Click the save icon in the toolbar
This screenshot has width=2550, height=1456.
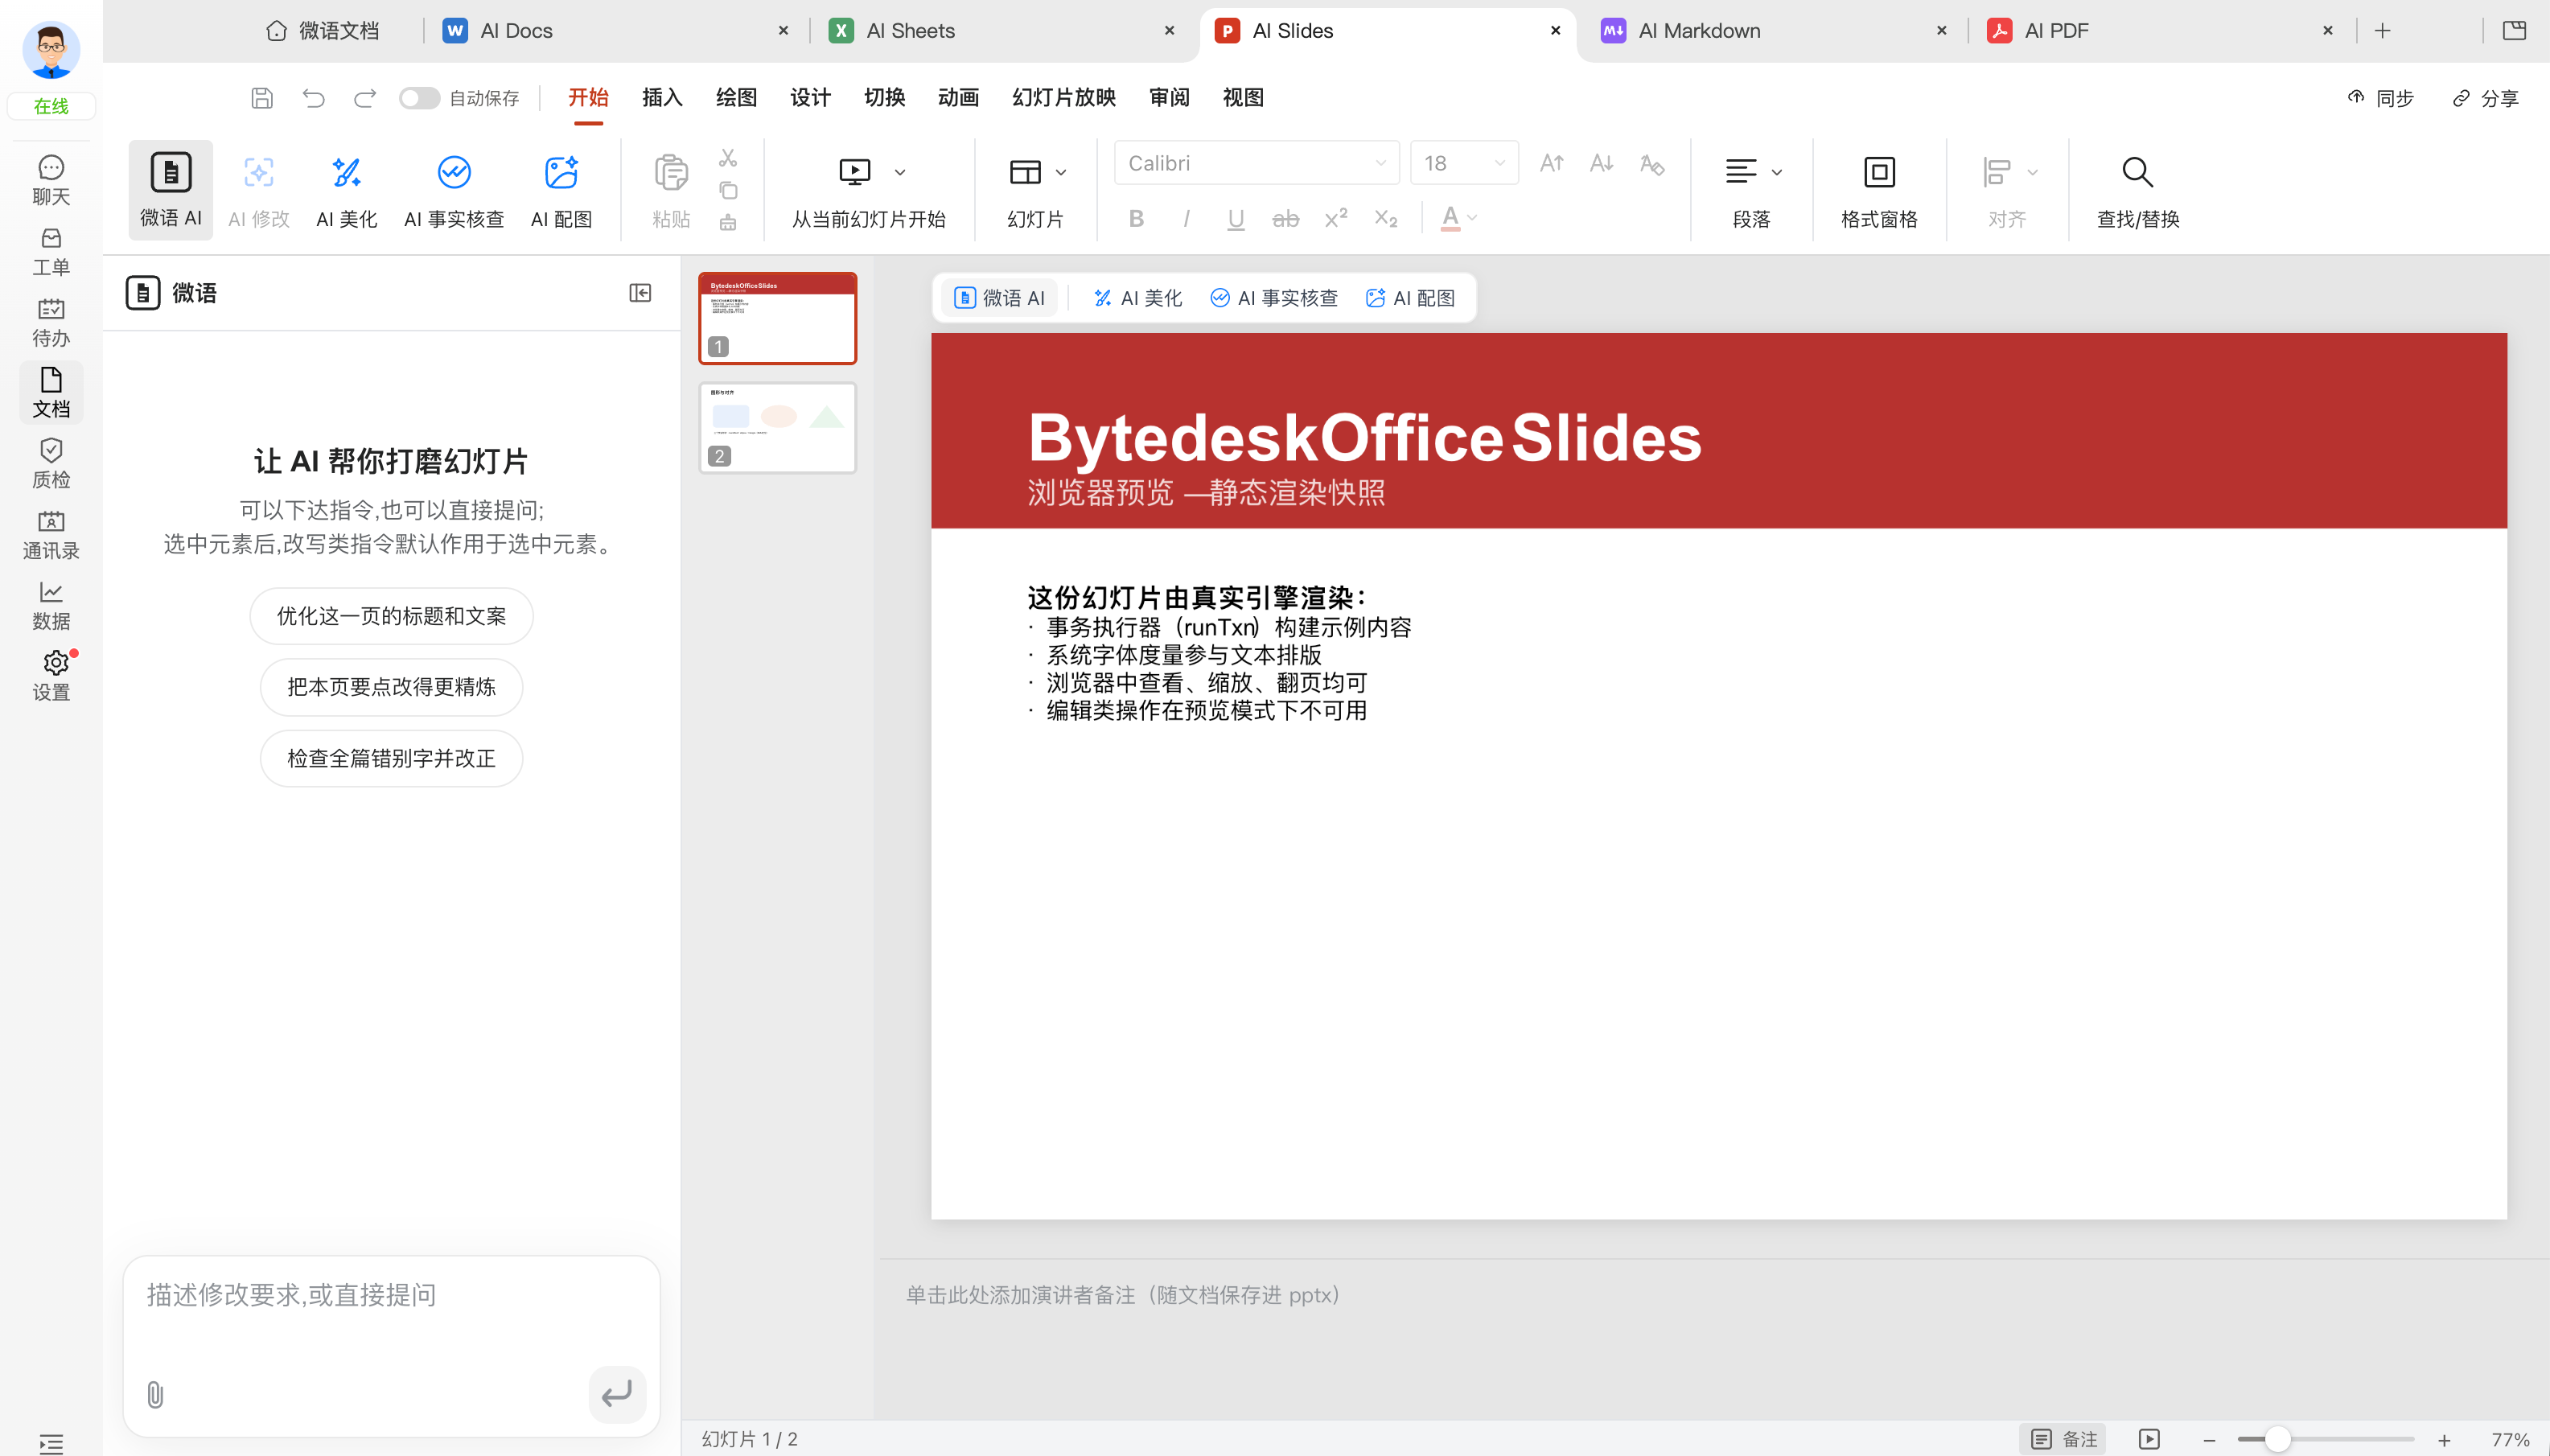[x=262, y=98]
